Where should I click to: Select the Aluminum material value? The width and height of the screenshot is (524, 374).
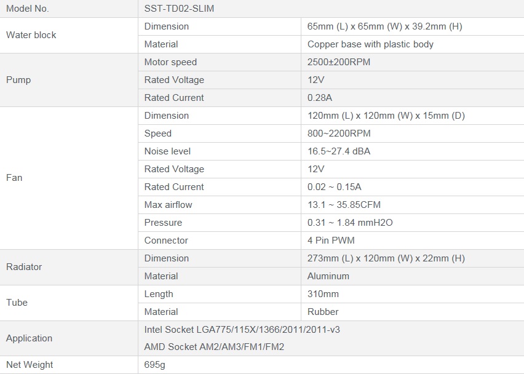[328, 276]
